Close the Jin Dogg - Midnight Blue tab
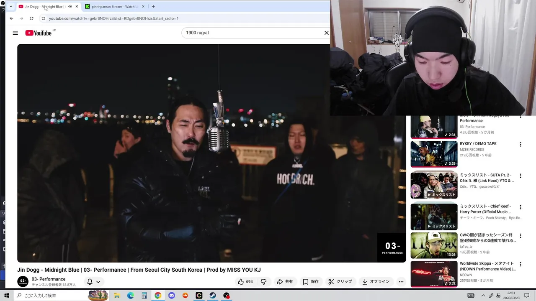 click(x=77, y=7)
